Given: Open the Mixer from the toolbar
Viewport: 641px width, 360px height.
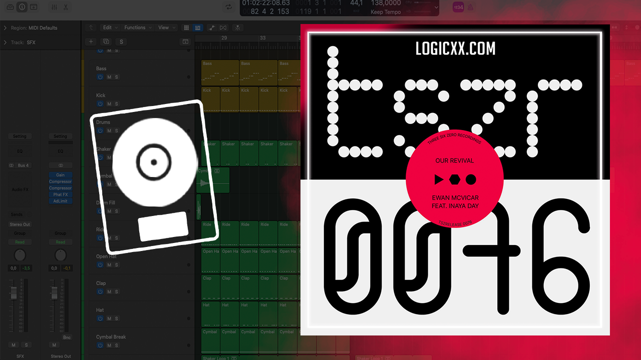Looking at the screenshot, I should point(55,7).
